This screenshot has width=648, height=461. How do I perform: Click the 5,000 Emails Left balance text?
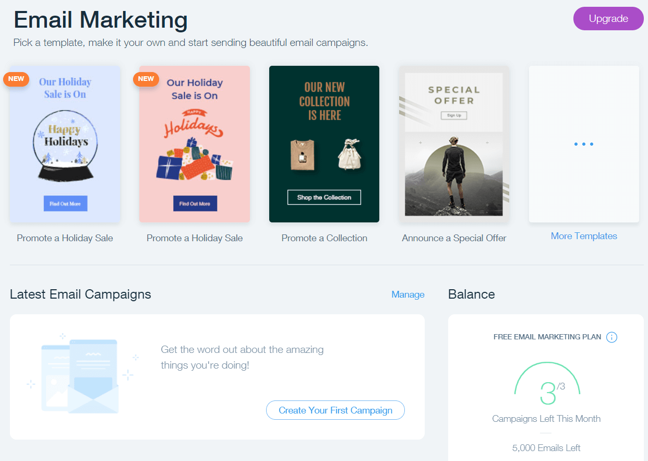pos(546,447)
